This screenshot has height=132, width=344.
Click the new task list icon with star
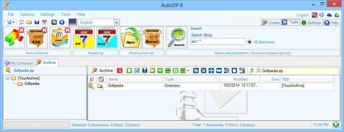21,22
